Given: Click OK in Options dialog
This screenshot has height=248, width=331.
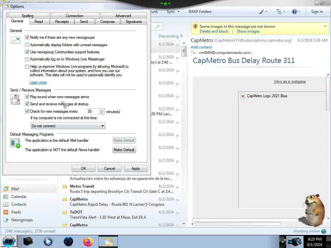Looking at the screenshot, I should coord(83,169).
